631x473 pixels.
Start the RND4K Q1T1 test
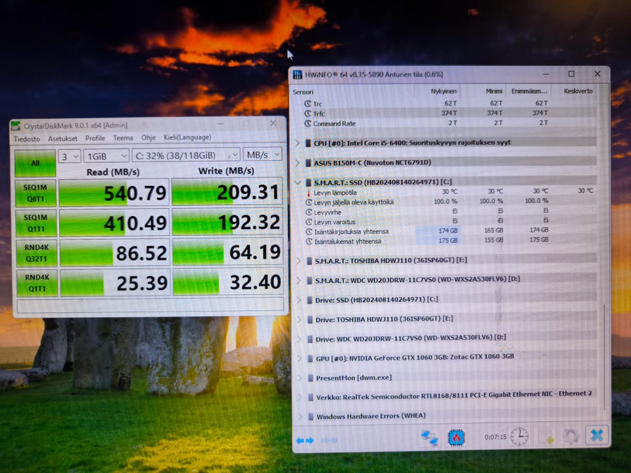coord(37,282)
